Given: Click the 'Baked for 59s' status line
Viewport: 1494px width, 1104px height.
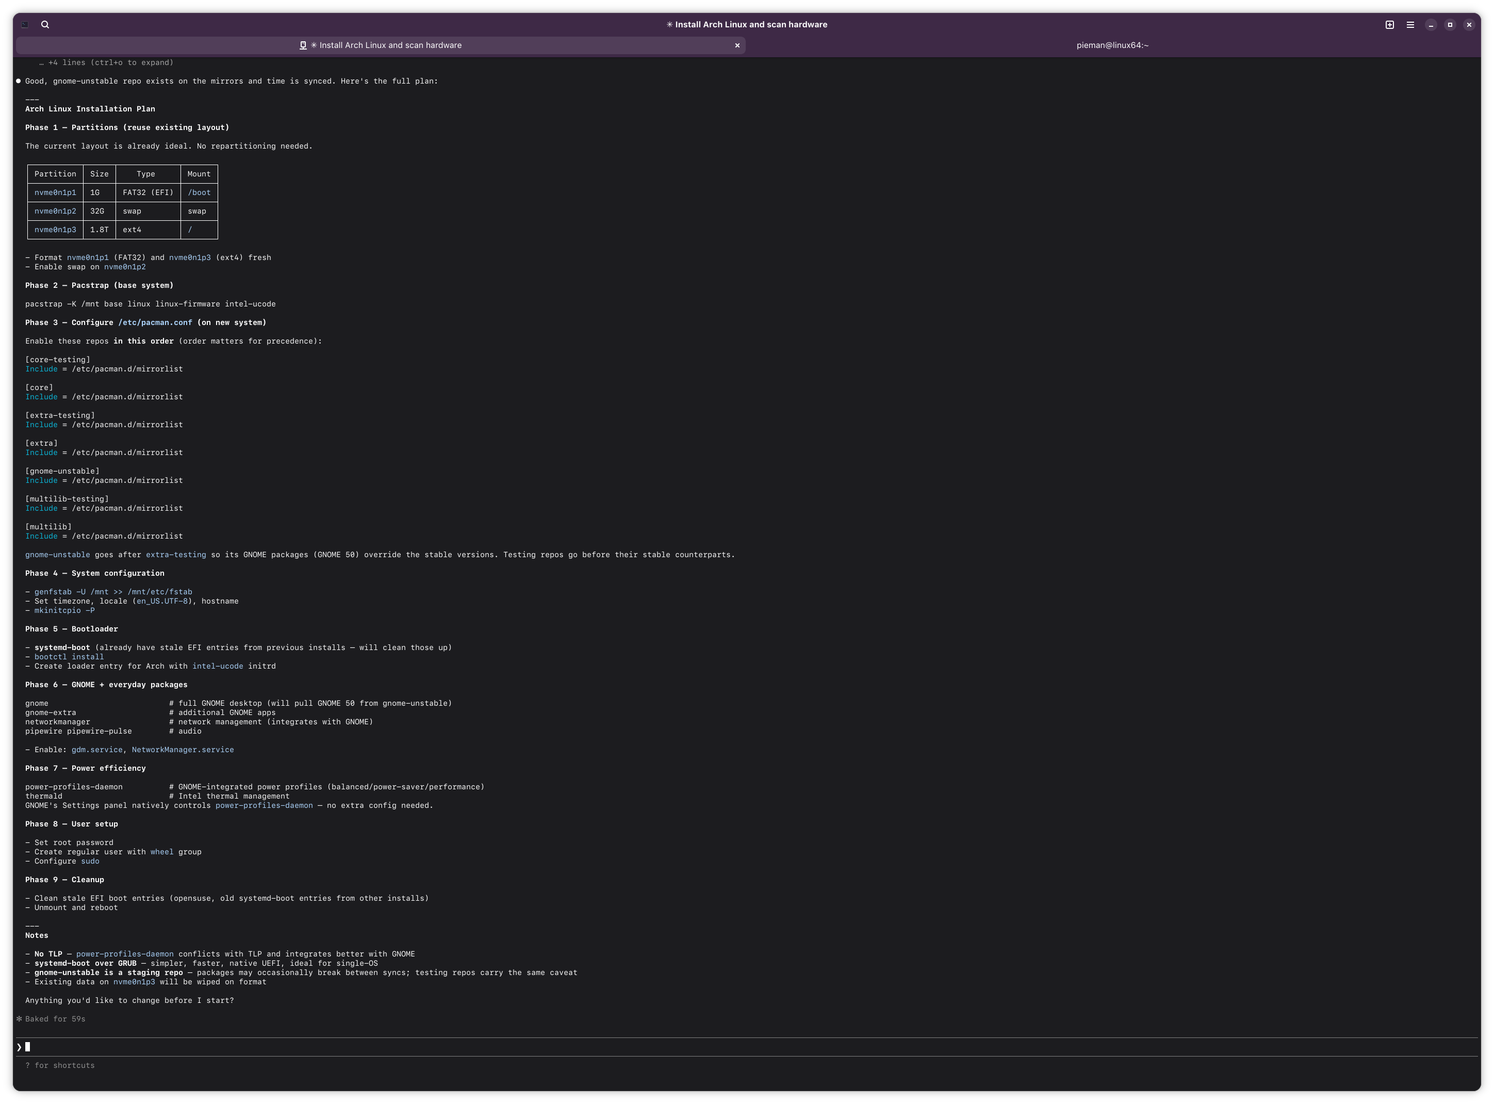Looking at the screenshot, I should point(55,1019).
